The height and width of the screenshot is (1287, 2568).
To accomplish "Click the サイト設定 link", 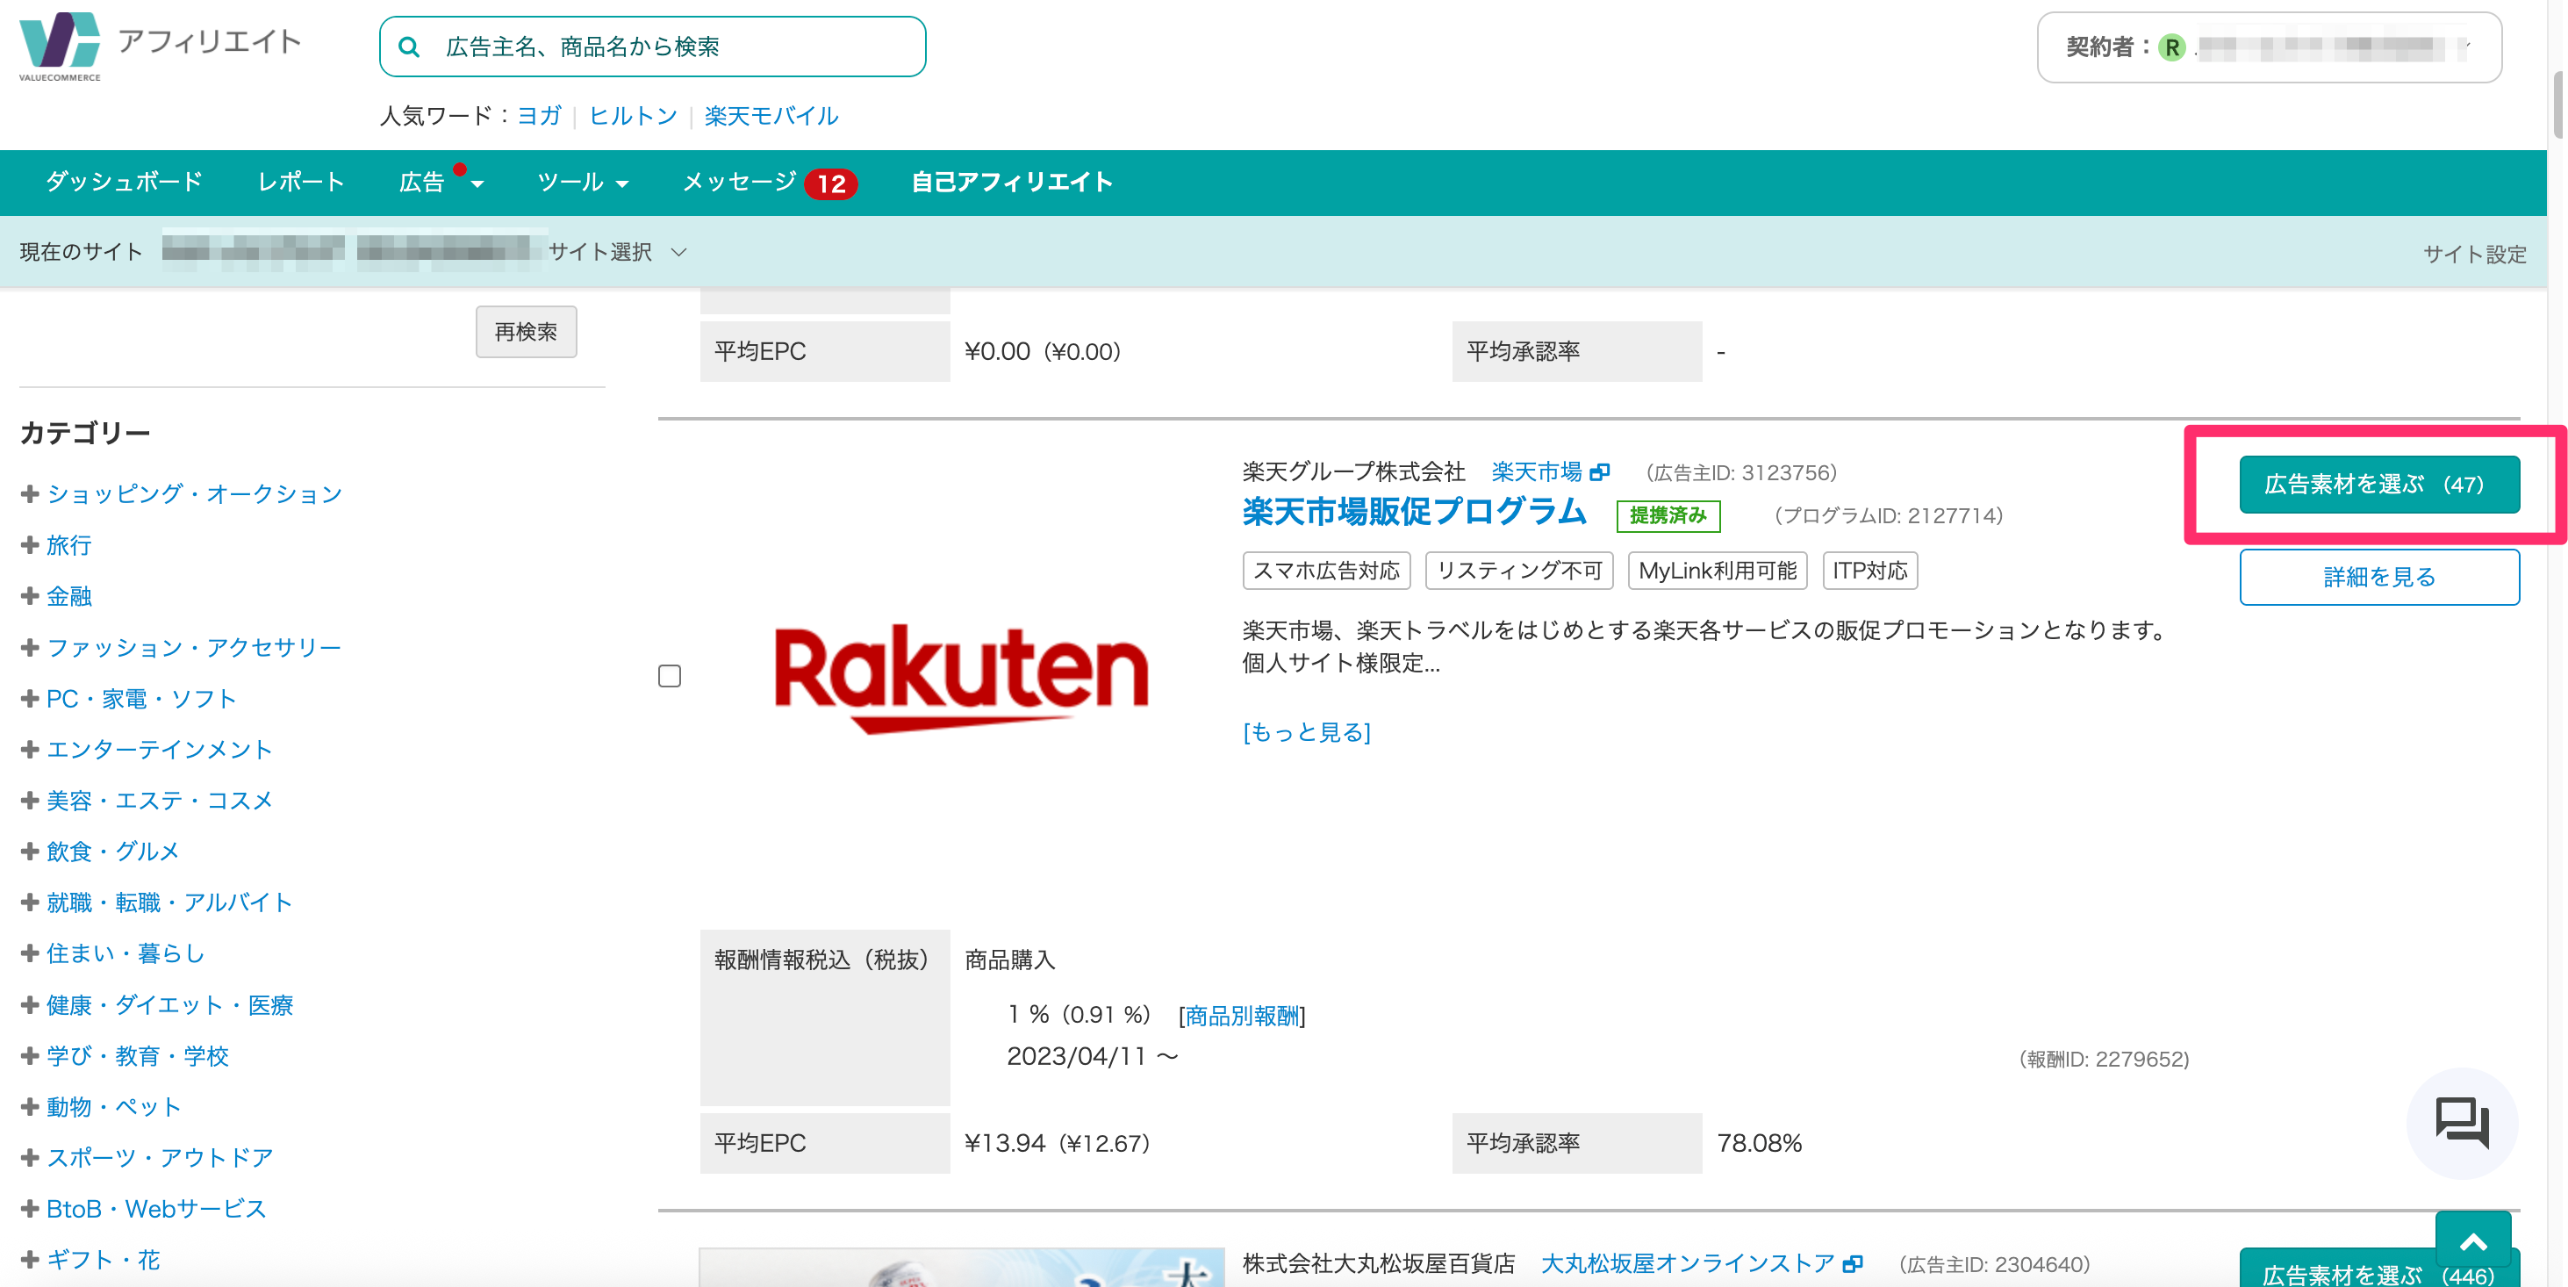I will pyautogui.click(x=2474, y=255).
